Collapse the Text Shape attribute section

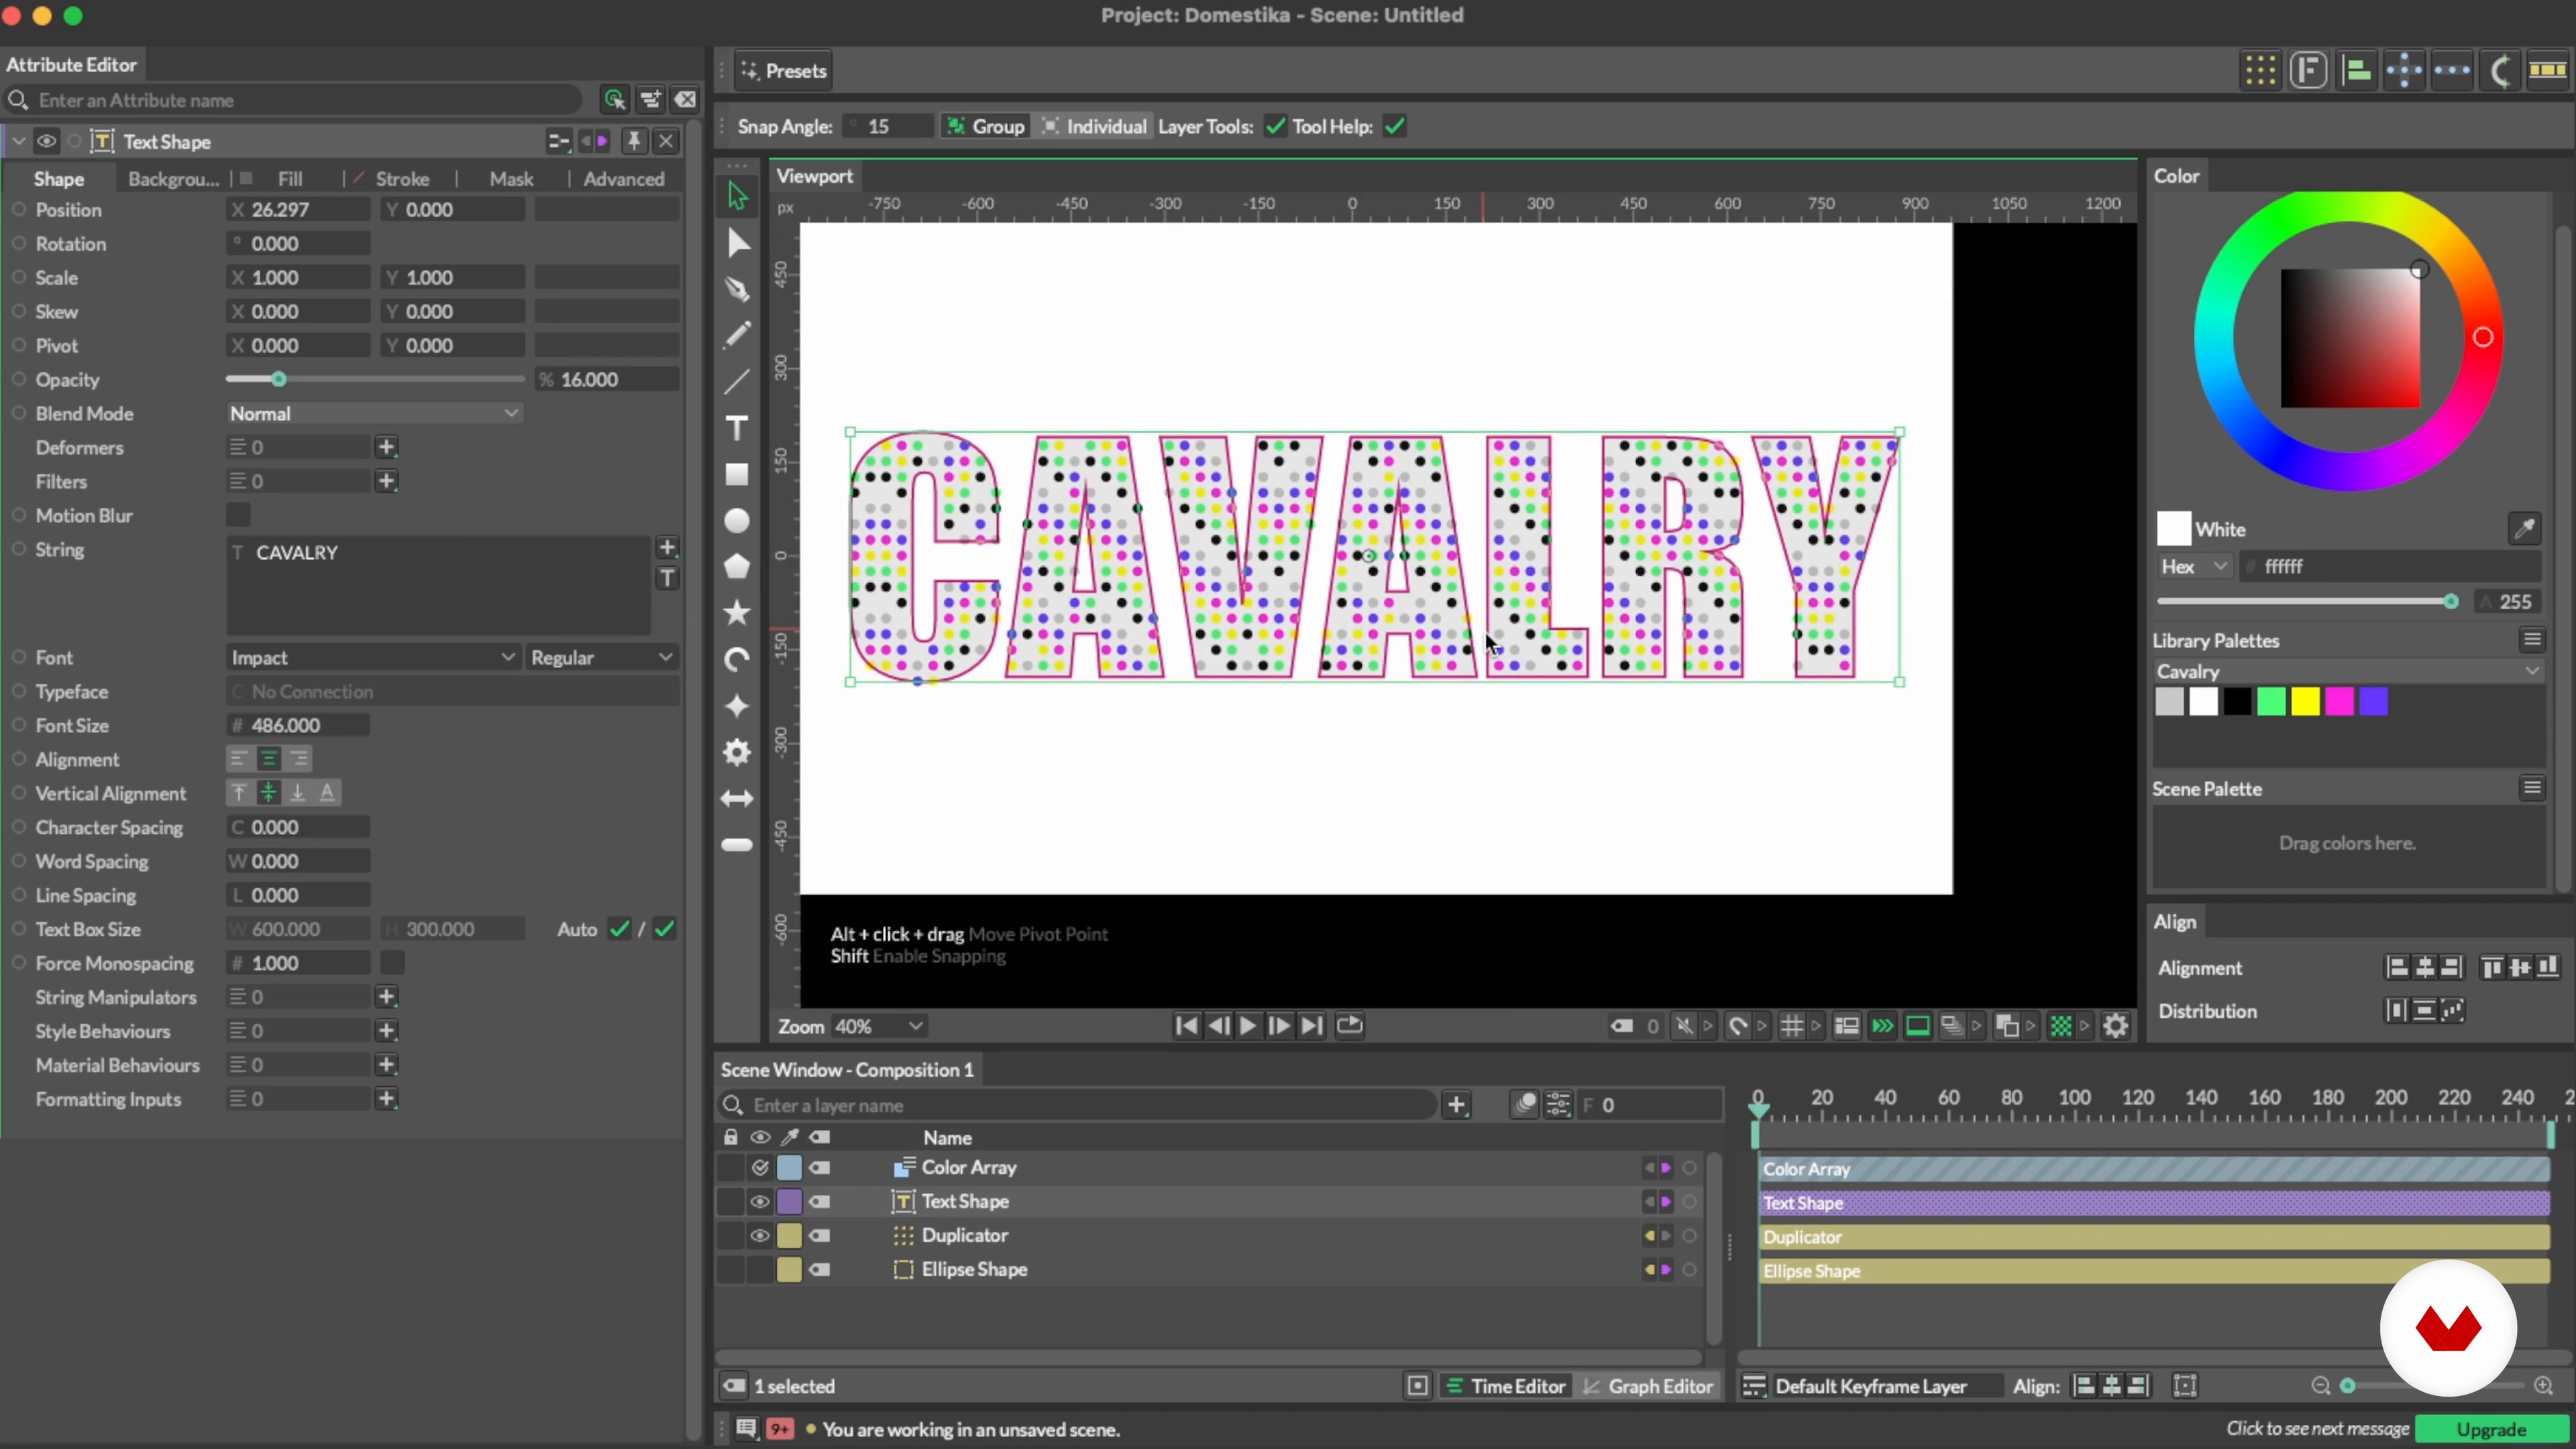(18, 141)
